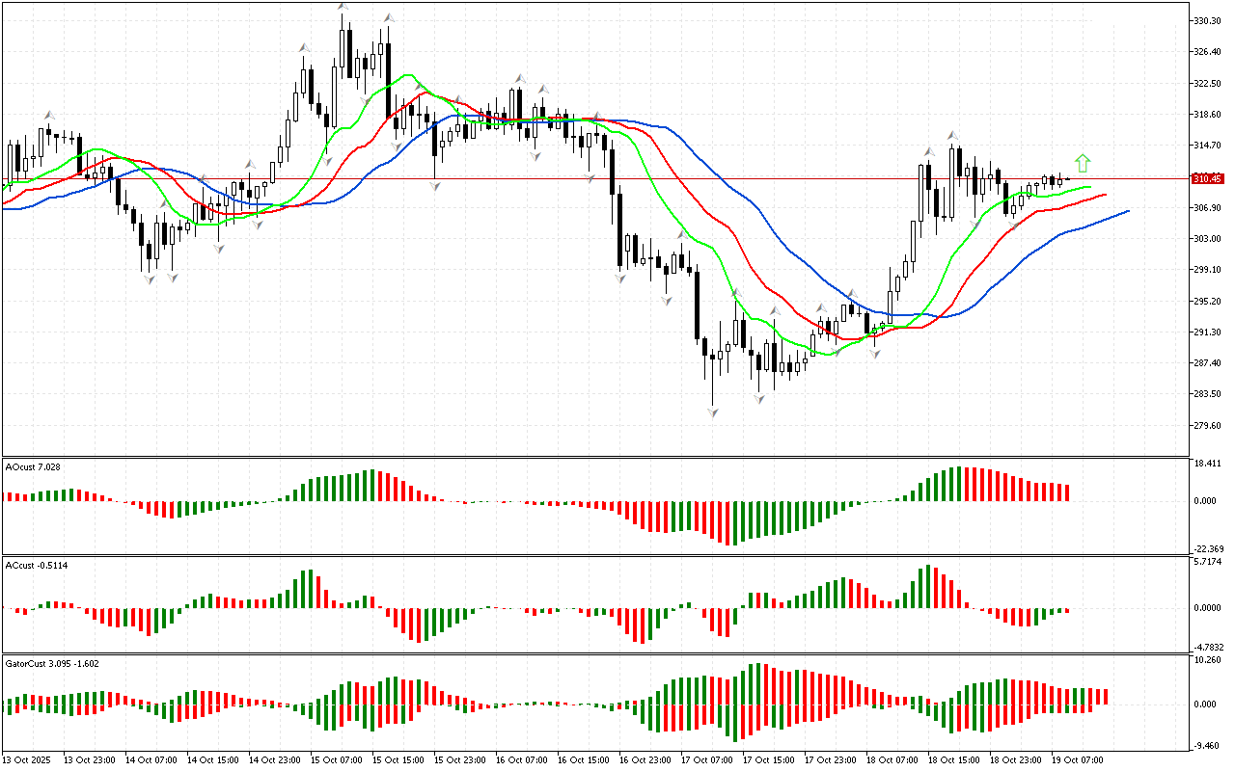Click the 18.411 value on the AO scale
Image resolution: width=1235 pixels, height=771 pixels.
tap(1208, 464)
